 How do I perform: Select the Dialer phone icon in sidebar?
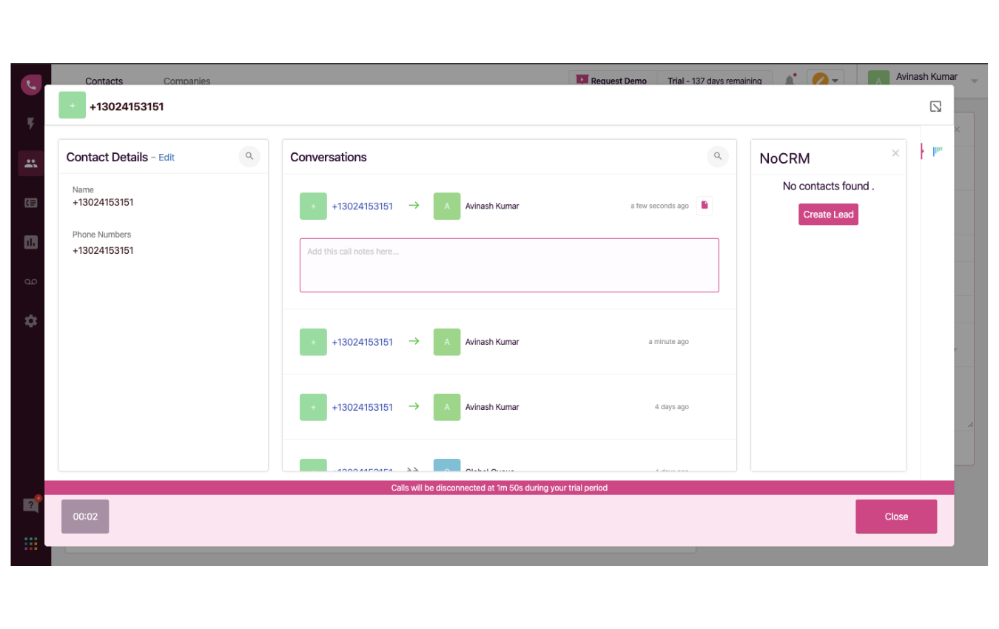tap(30, 84)
